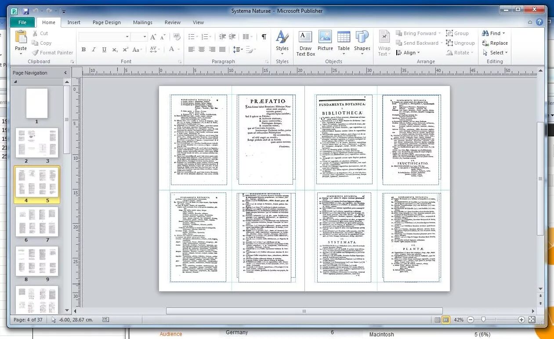Minimize the ribbon with caret icon

pos(530,22)
